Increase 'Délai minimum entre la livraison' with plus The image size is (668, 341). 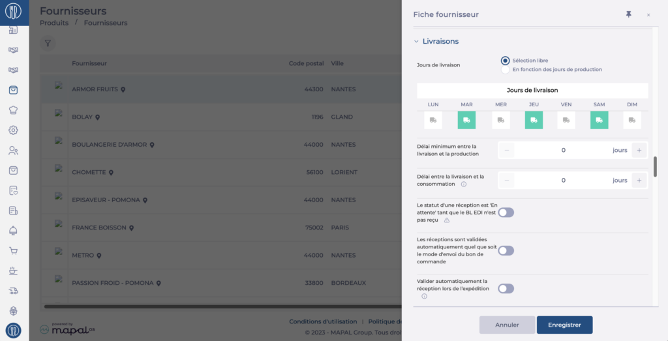pos(639,150)
